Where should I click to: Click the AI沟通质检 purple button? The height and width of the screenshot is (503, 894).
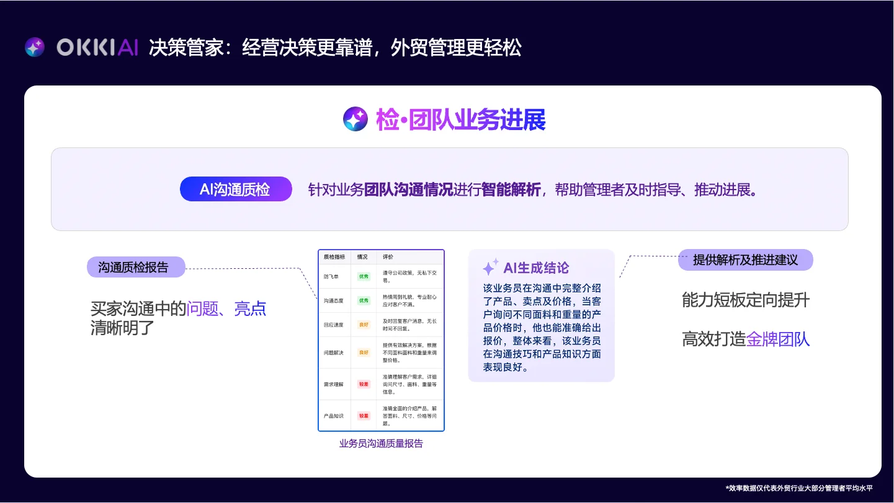click(x=236, y=190)
